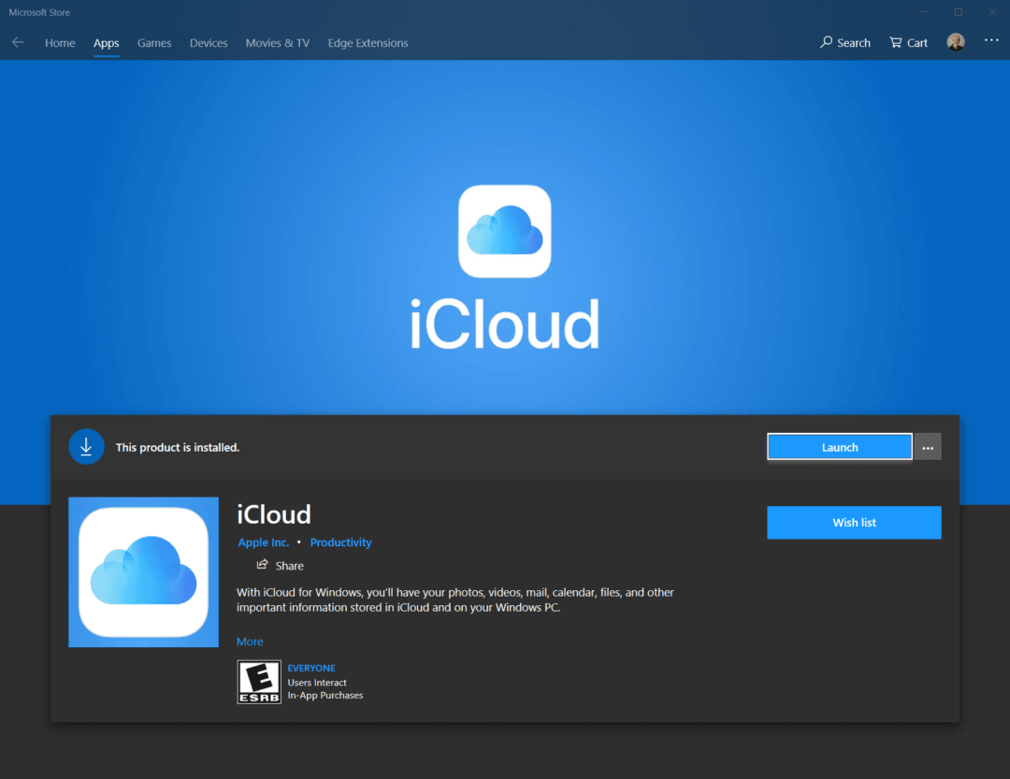This screenshot has width=1010, height=779.
Task: Go back using the back arrow
Action: pos(18,42)
